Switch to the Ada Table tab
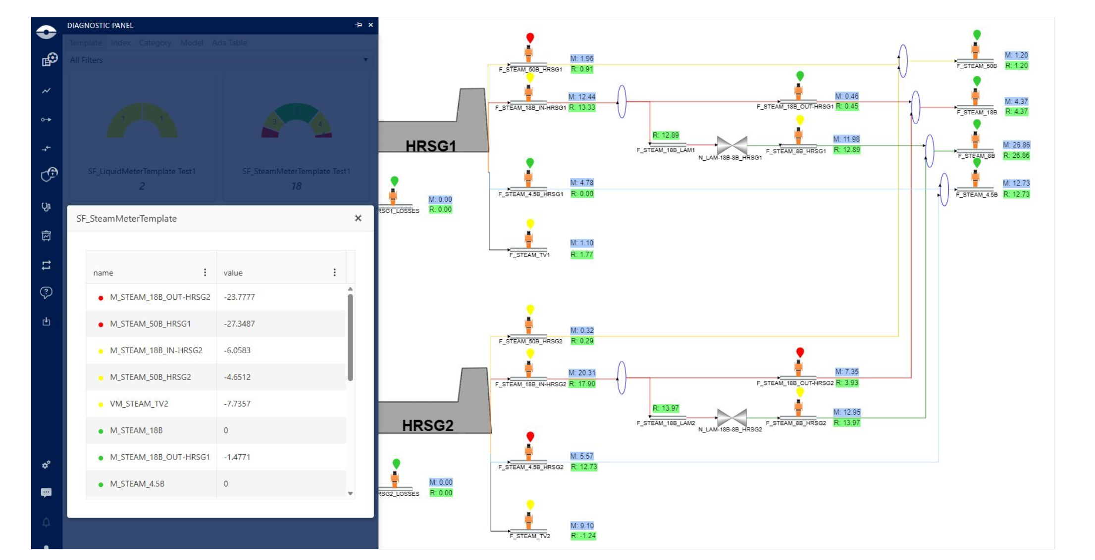Screen dimensions: 1095x560 point(229,43)
